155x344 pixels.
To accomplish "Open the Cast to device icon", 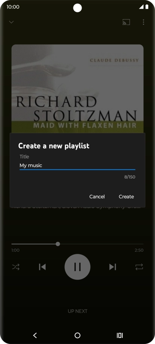I will [126, 22].
